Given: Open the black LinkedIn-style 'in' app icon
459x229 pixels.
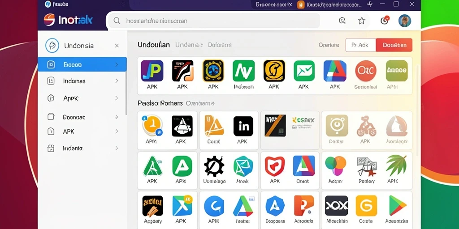Looking at the screenshot, I should (x=243, y=126).
